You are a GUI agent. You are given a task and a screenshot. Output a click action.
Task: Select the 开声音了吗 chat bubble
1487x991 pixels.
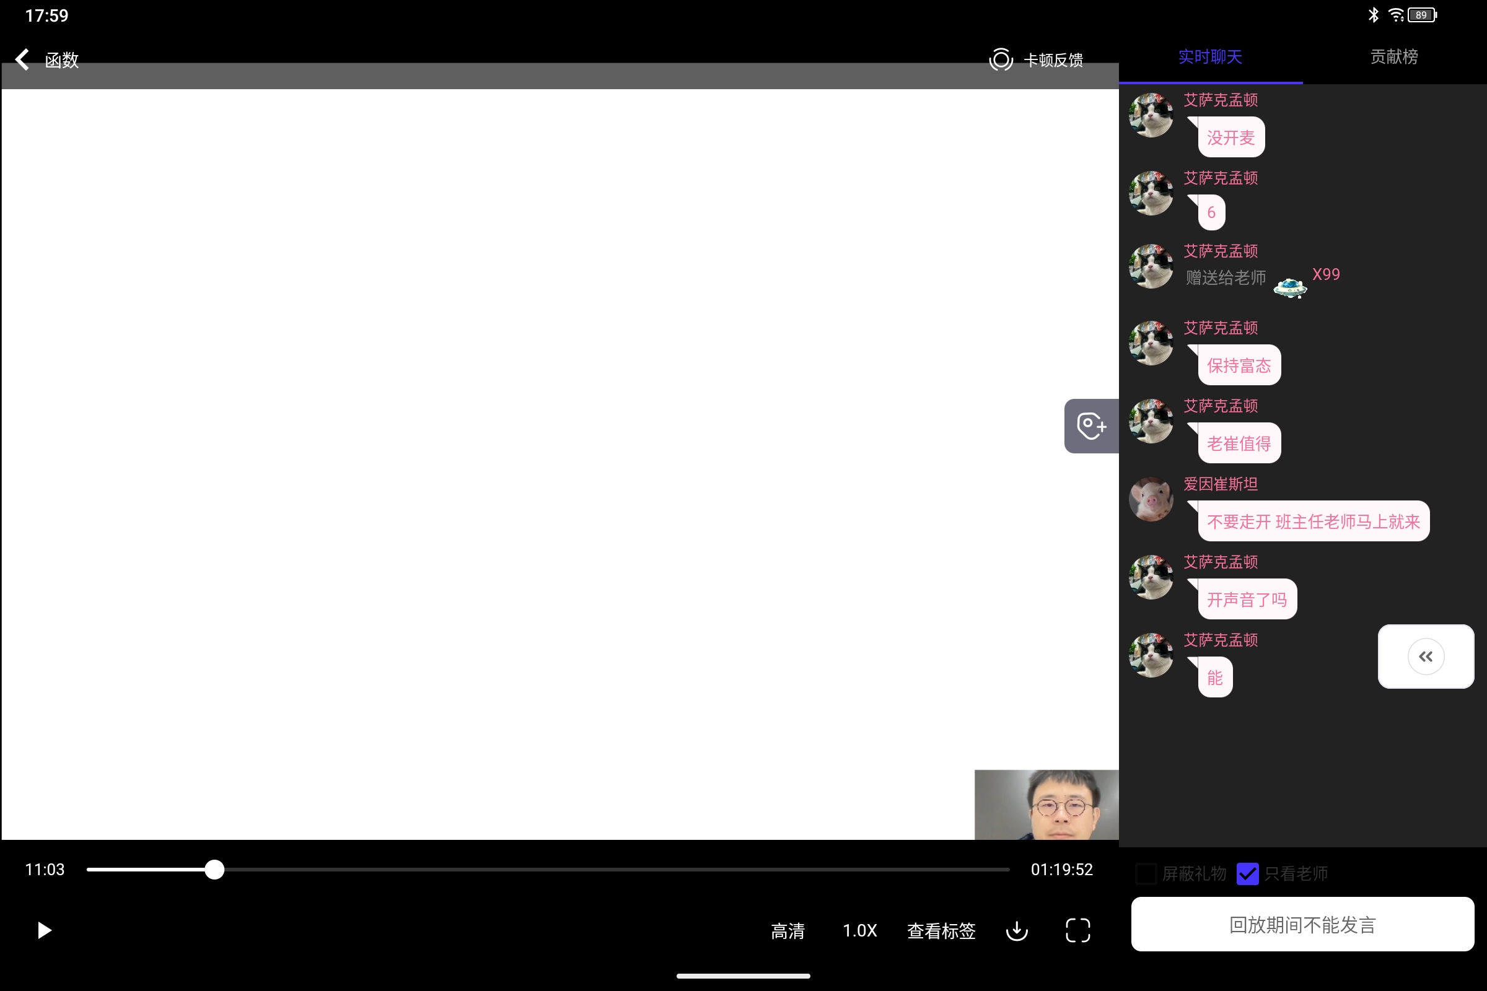click(x=1247, y=599)
